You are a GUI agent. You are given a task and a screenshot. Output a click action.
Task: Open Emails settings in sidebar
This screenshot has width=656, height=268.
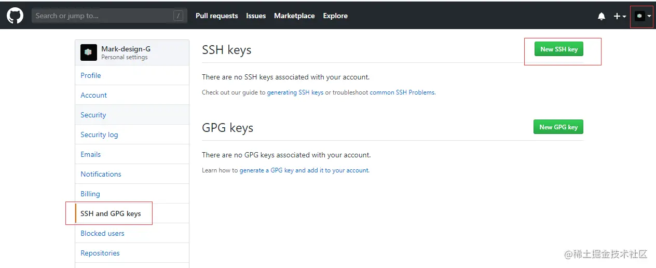pos(91,154)
